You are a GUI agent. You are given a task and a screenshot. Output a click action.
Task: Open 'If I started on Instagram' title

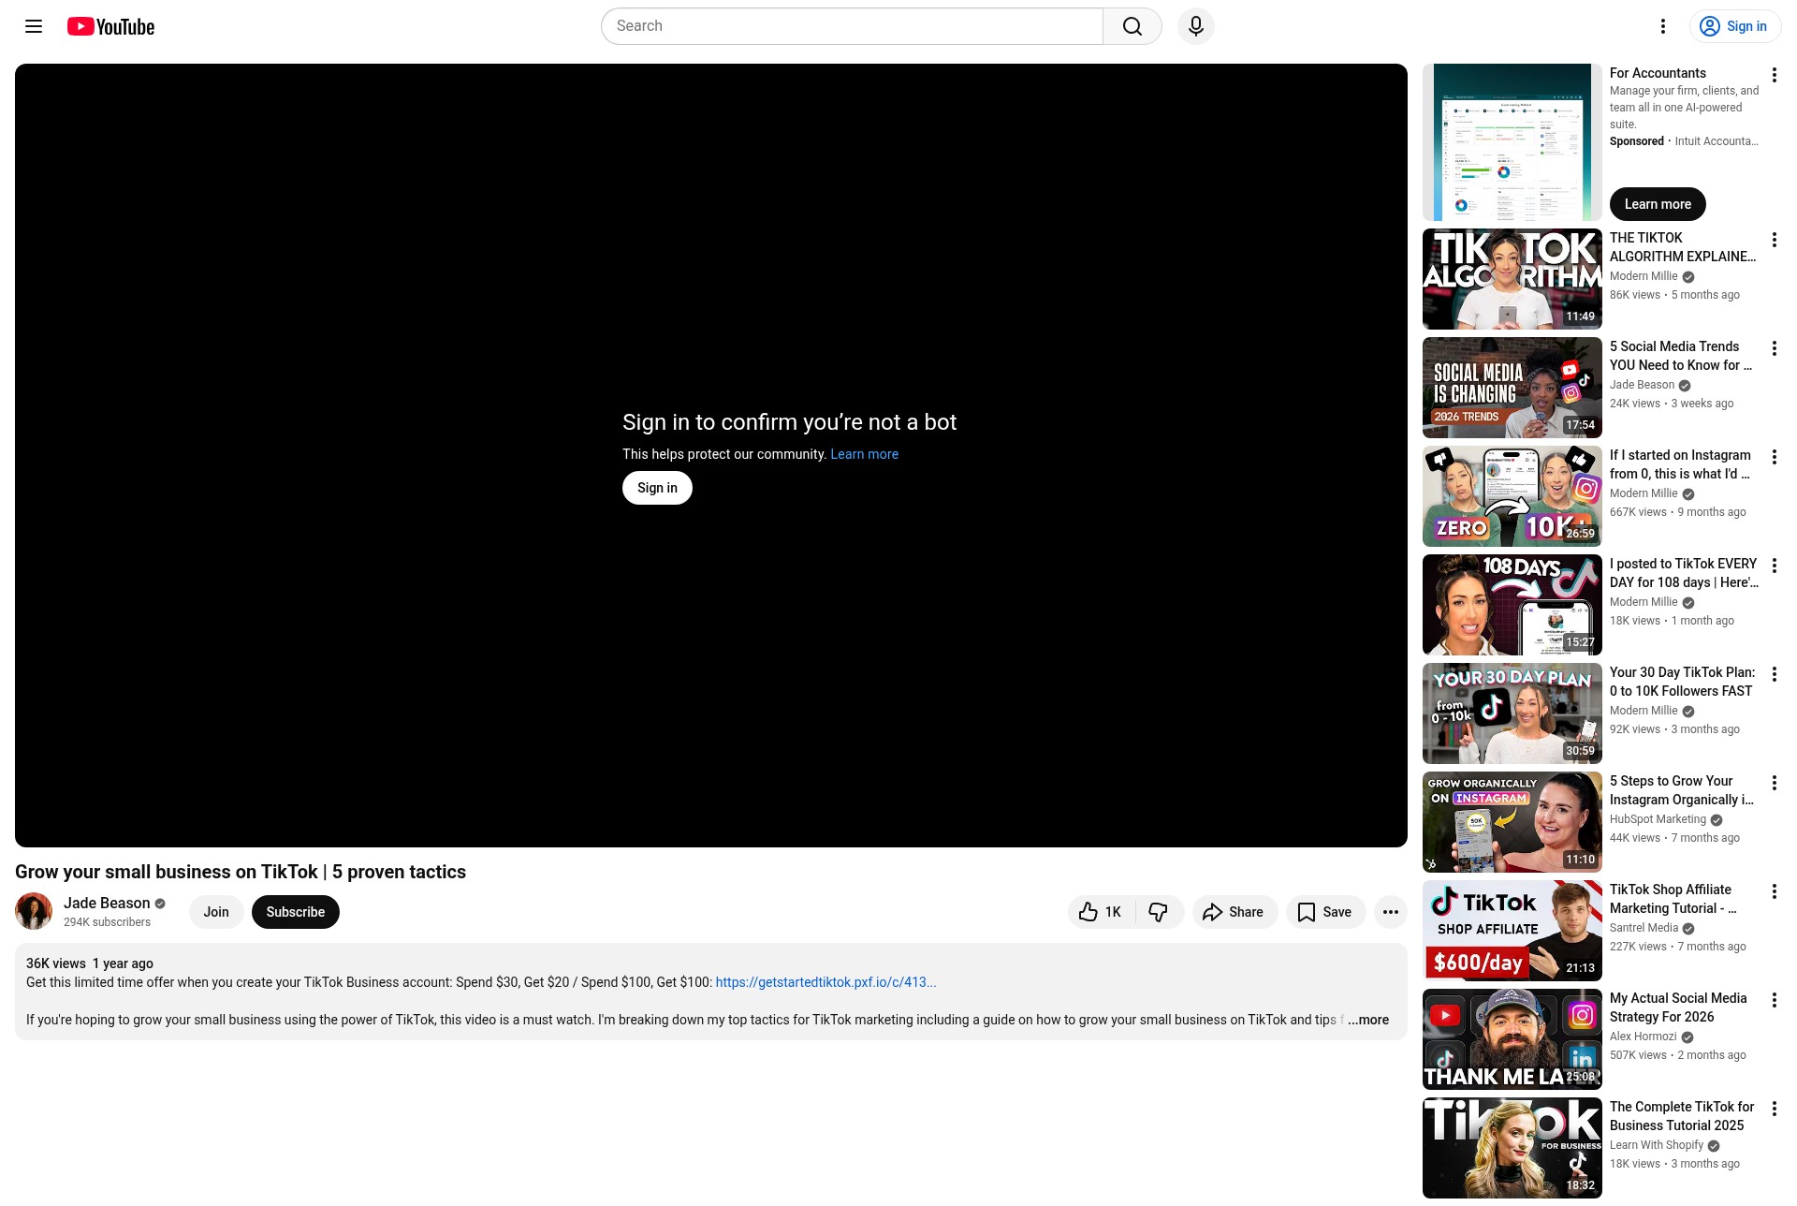point(1680,464)
